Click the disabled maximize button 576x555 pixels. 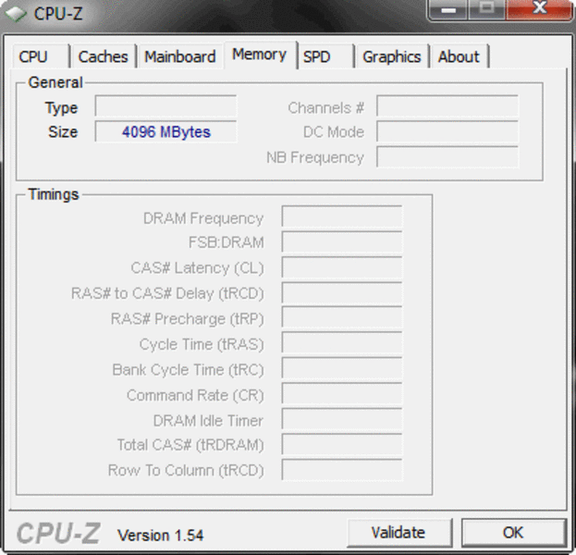pos(486,9)
